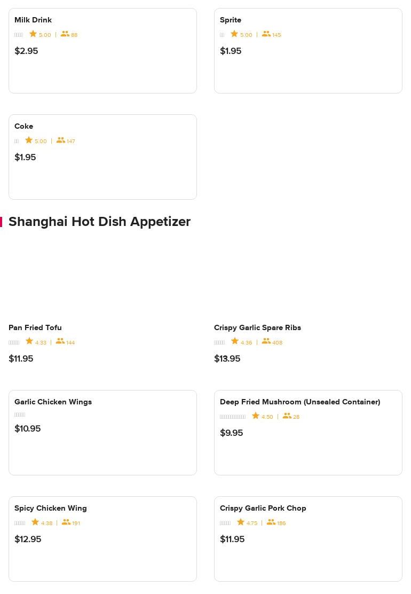Click the people icon on Crispy Garlic Pork Chop
This screenshot has height=594, width=411.
(x=271, y=522)
